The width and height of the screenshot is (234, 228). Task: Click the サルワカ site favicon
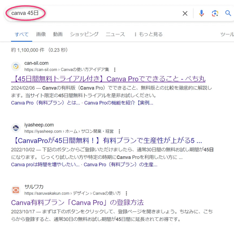click(x=16, y=190)
